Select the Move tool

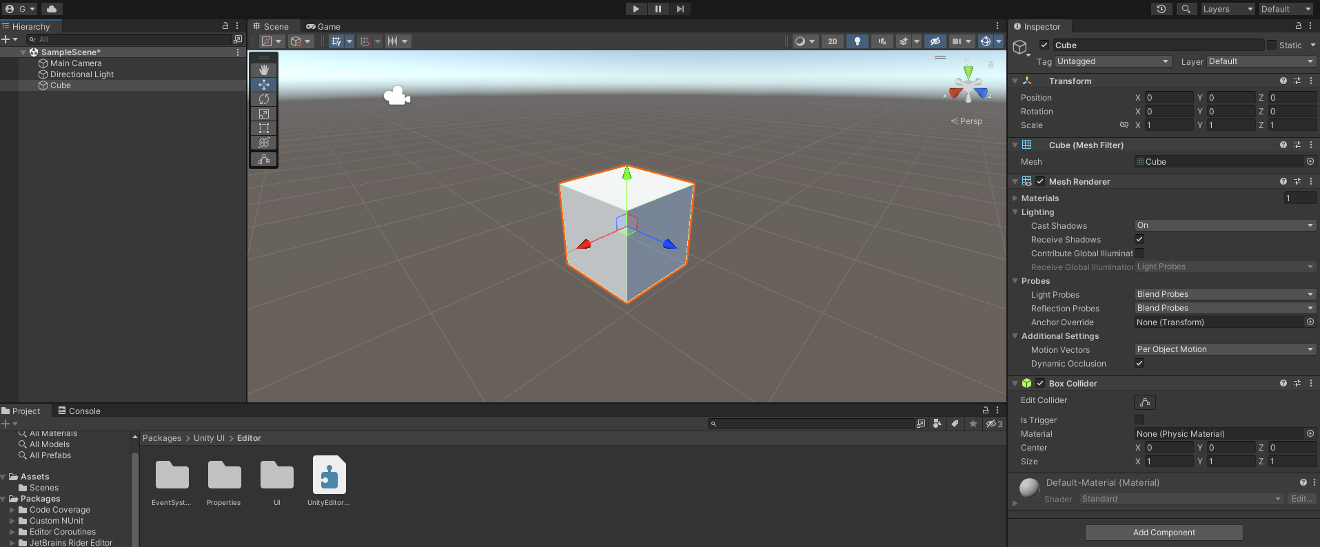[264, 85]
